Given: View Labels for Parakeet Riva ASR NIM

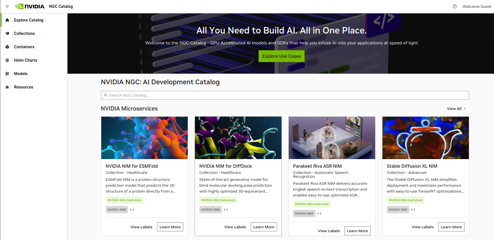Looking at the screenshot, I should (x=329, y=231).
